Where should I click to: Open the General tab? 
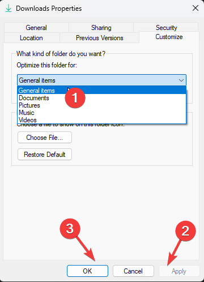[x=36, y=28]
